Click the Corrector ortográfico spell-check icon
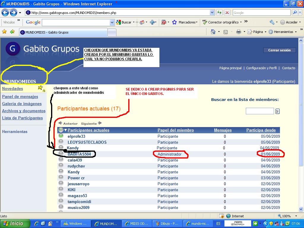 click(205, 22)
